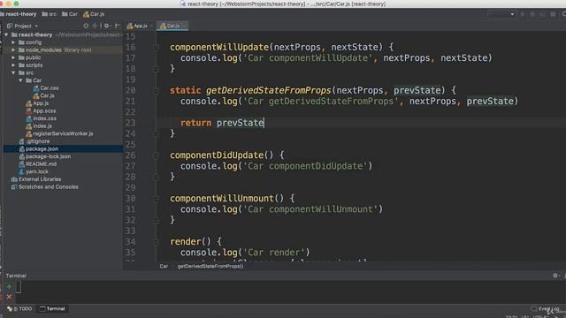Click the scroll-from-source target icon in the Project panel

[x=86, y=26]
